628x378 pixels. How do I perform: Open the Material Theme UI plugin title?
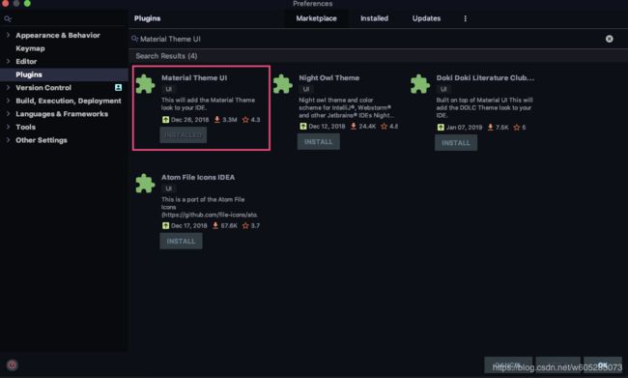pyautogui.click(x=194, y=77)
